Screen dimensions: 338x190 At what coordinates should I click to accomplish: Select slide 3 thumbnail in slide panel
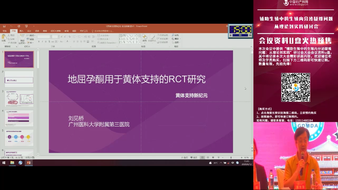pyautogui.click(x=19, y=99)
